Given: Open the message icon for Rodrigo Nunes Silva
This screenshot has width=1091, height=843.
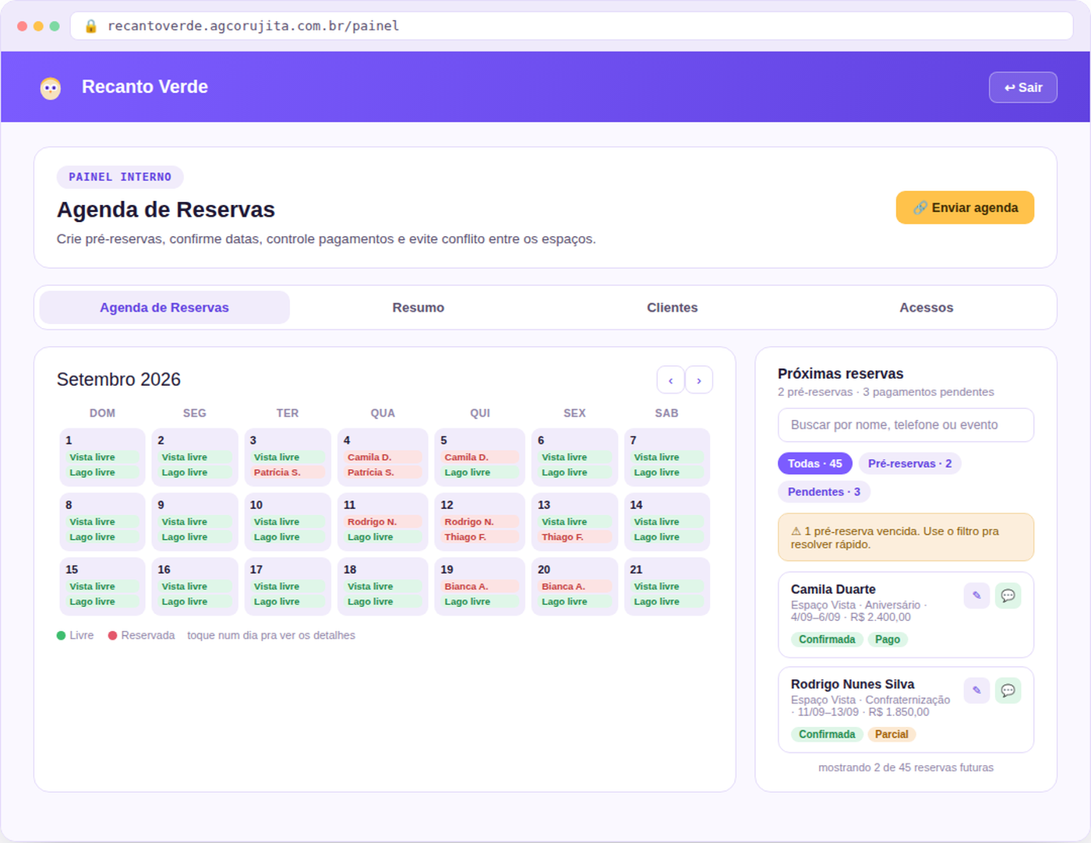Looking at the screenshot, I should [1008, 691].
